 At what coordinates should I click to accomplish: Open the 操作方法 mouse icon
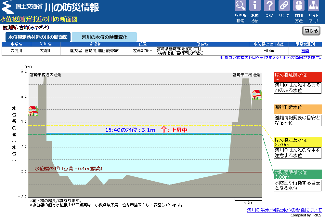[299, 6]
